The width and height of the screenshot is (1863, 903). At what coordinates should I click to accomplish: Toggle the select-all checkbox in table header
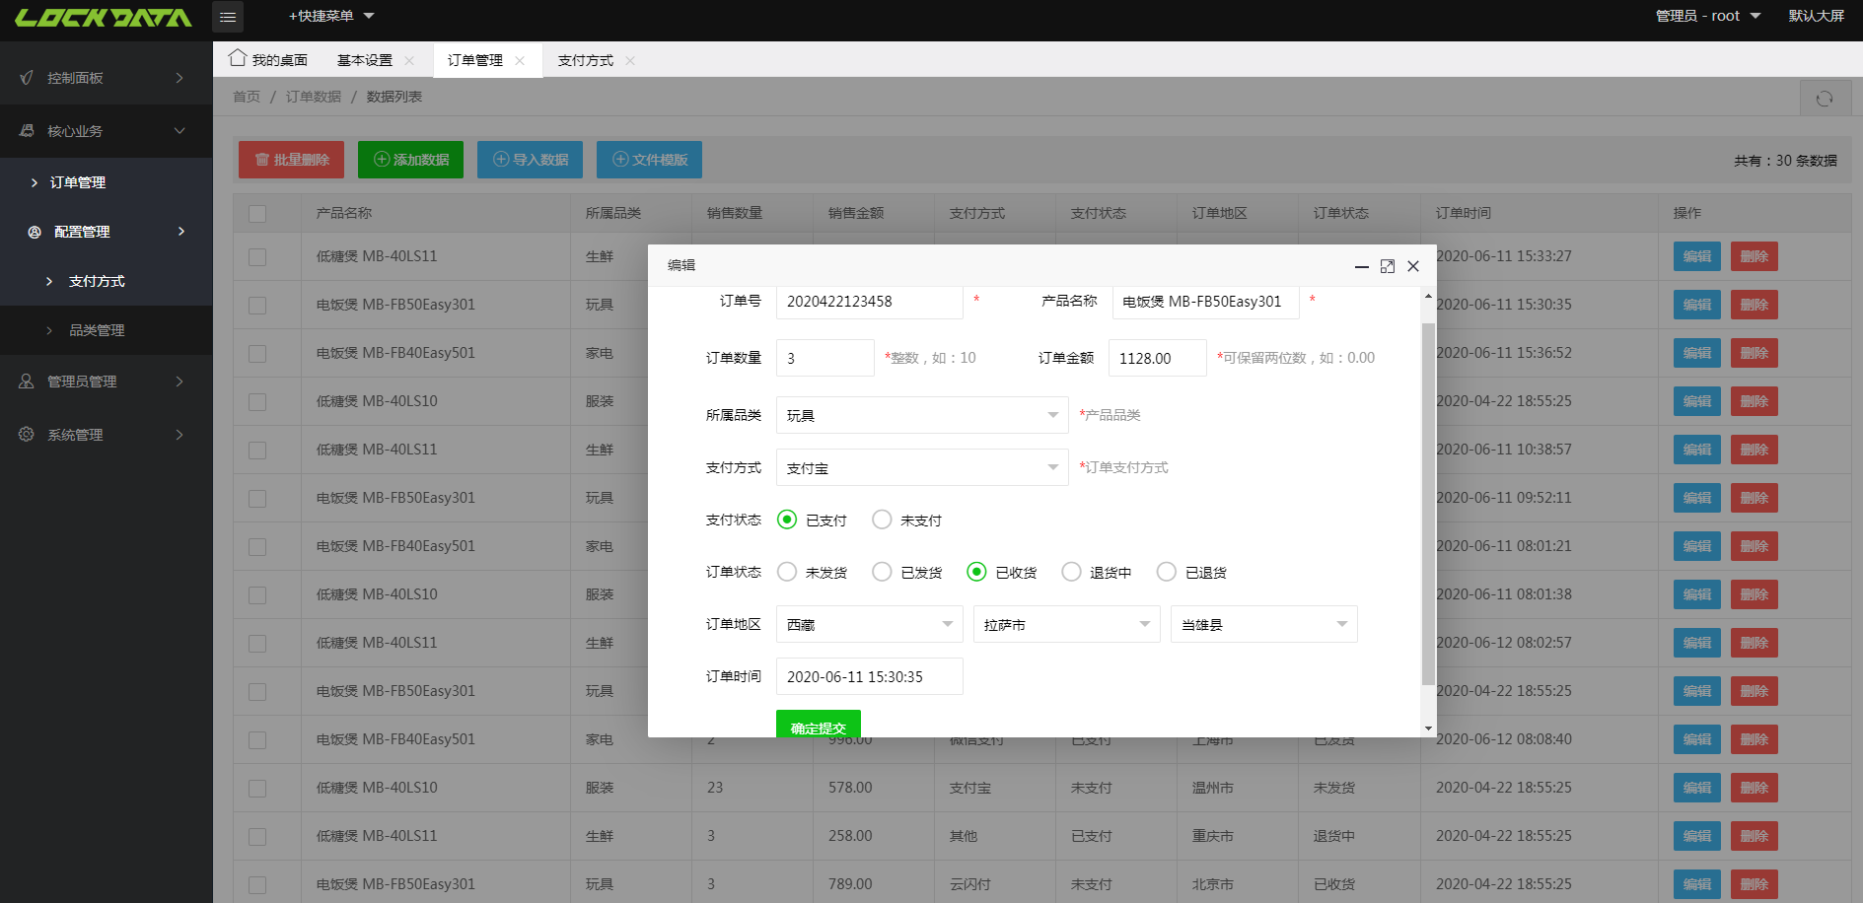(257, 213)
